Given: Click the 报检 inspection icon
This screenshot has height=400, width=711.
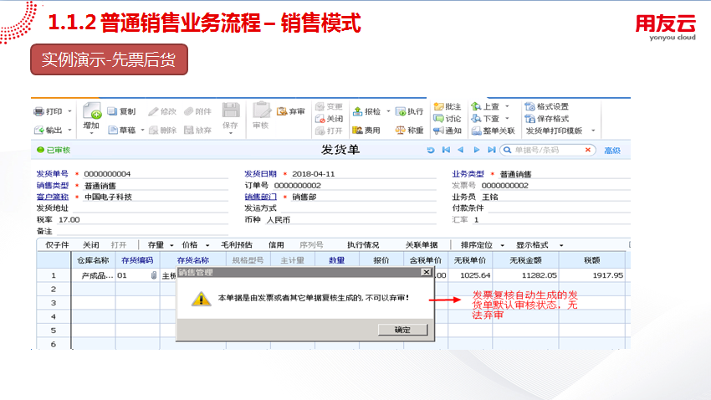Looking at the screenshot, I should (x=358, y=111).
